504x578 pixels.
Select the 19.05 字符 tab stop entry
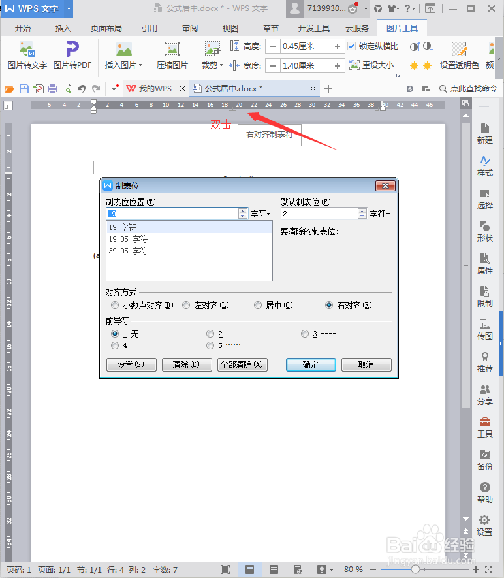click(189, 239)
